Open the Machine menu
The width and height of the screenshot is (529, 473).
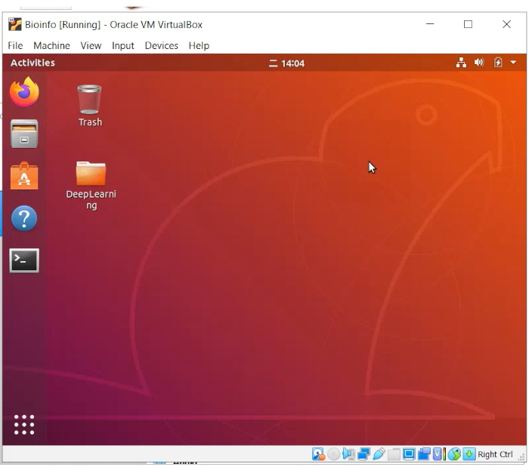51,45
